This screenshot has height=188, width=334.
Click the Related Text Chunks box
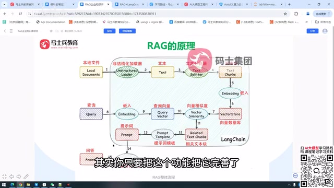[196, 135]
